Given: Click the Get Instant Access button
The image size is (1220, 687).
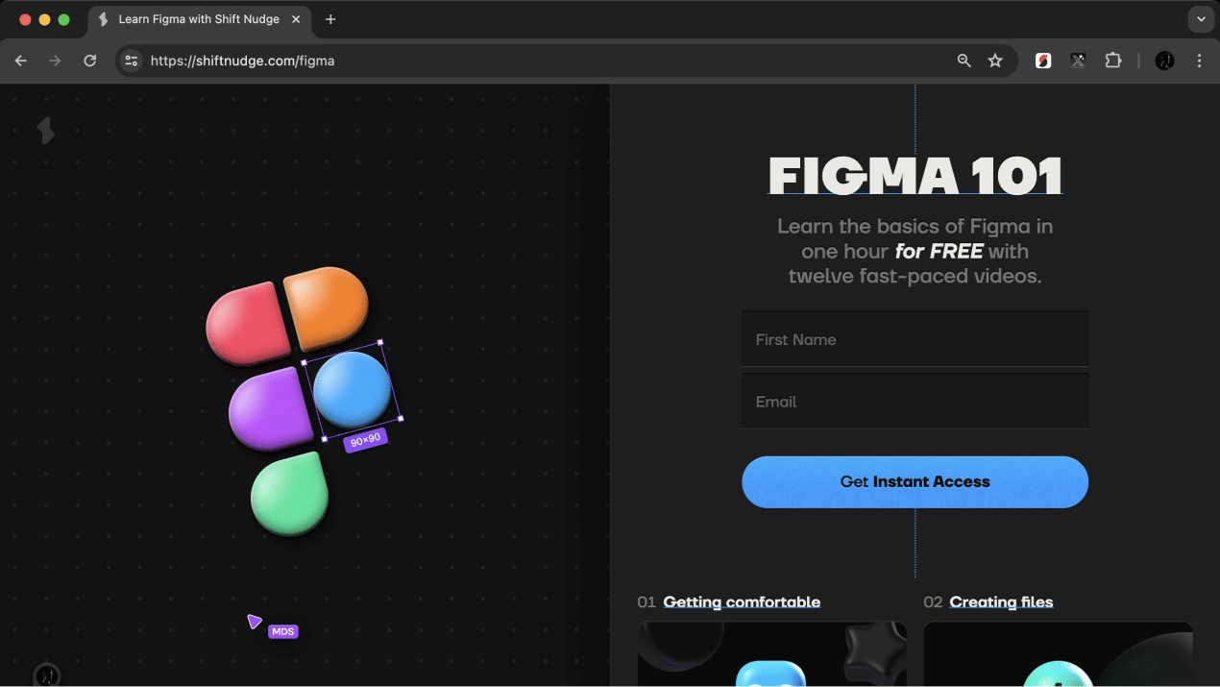Looking at the screenshot, I should click(915, 481).
